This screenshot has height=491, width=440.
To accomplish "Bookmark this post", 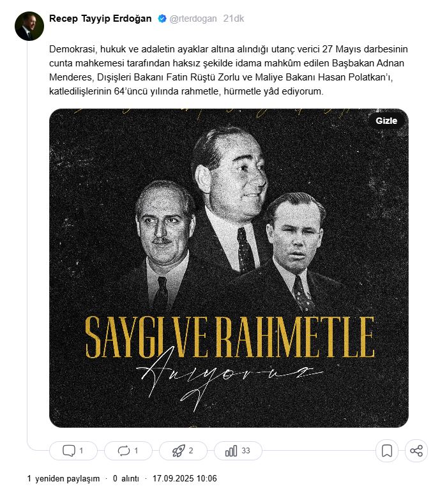I will click(x=386, y=451).
